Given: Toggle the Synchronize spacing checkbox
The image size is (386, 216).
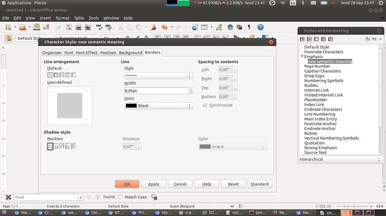Looking at the screenshot, I should coord(205,105).
